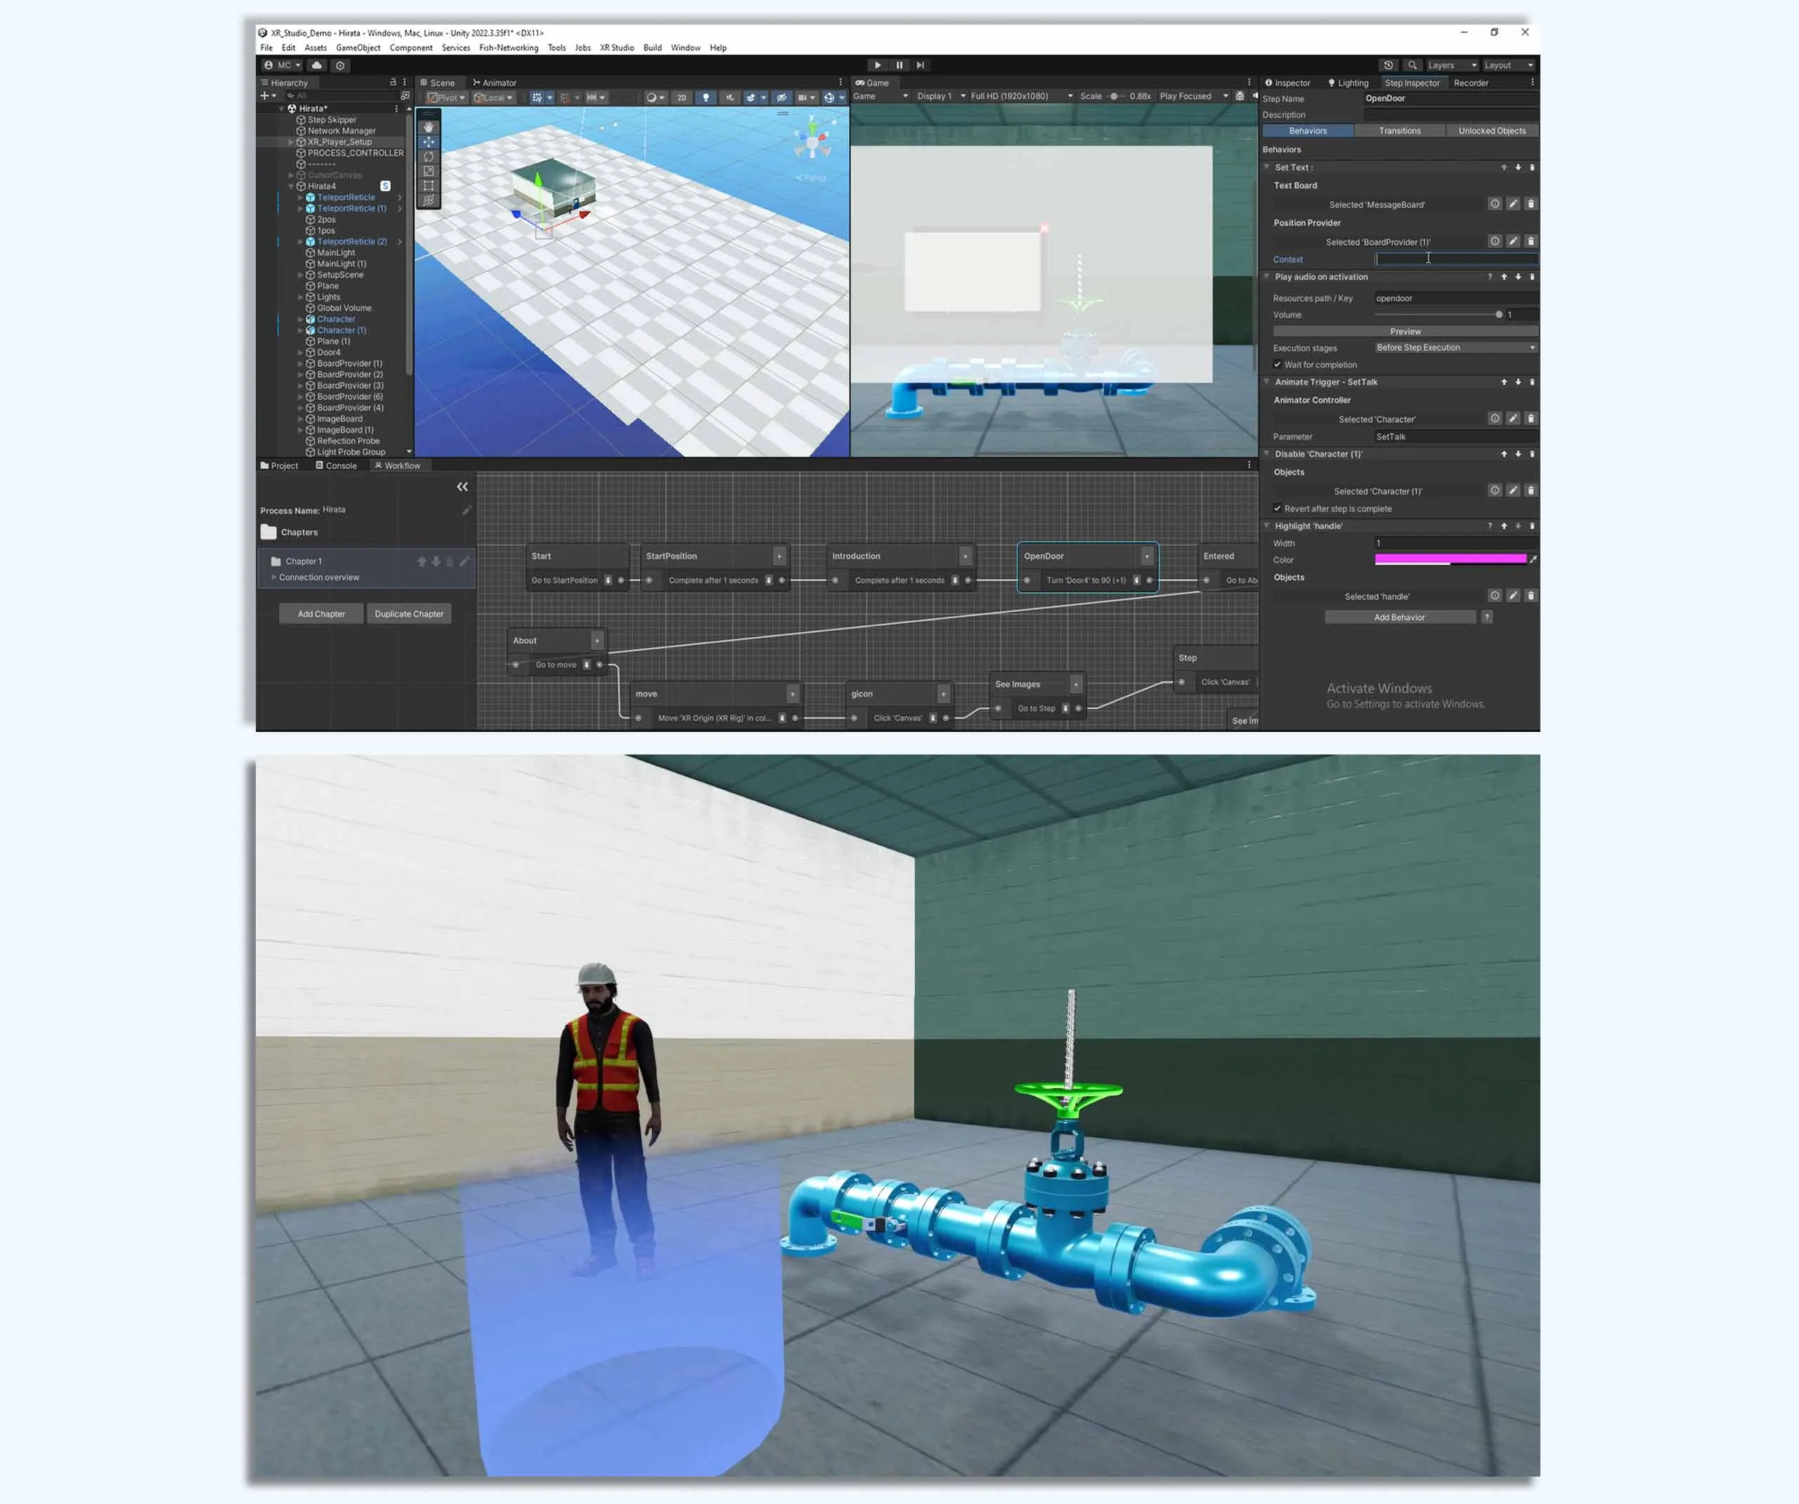
Task: Move the Play audio on activation behavior up
Action: [x=1503, y=277]
